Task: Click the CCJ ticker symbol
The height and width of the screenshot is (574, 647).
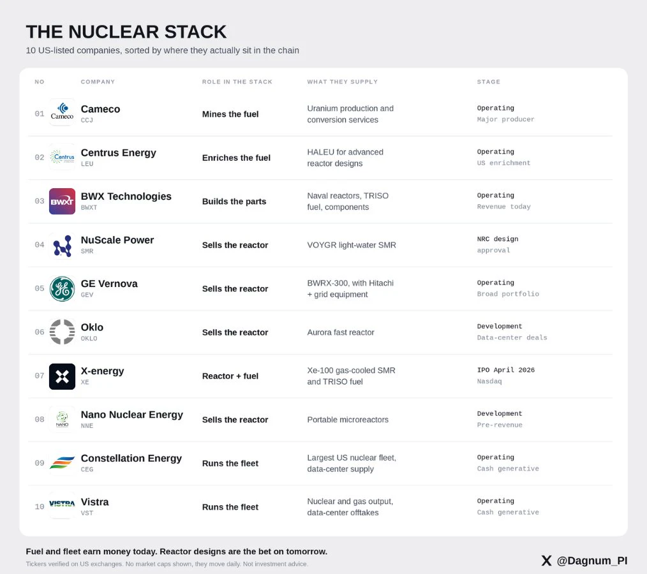Action: click(87, 120)
